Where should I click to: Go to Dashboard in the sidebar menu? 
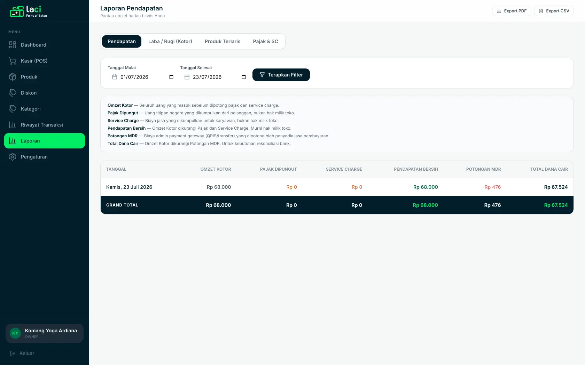click(45, 45)
